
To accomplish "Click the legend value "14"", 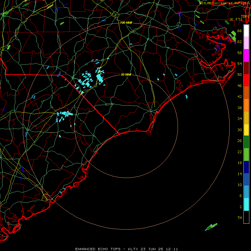I will click(240, 174).
